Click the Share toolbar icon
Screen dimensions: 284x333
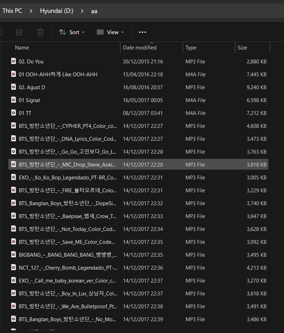[19, 32]
